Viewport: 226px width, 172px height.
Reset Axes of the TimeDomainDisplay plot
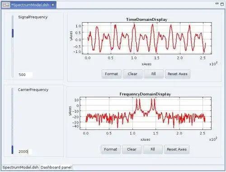tap(178, 74)
